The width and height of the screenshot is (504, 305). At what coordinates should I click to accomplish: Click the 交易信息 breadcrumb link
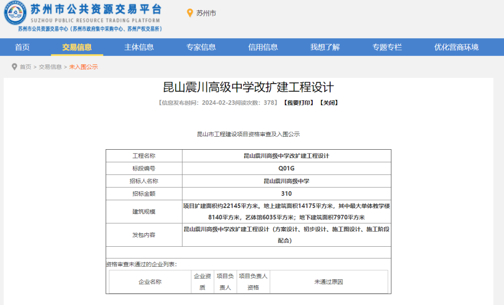(x=50, y=67)
